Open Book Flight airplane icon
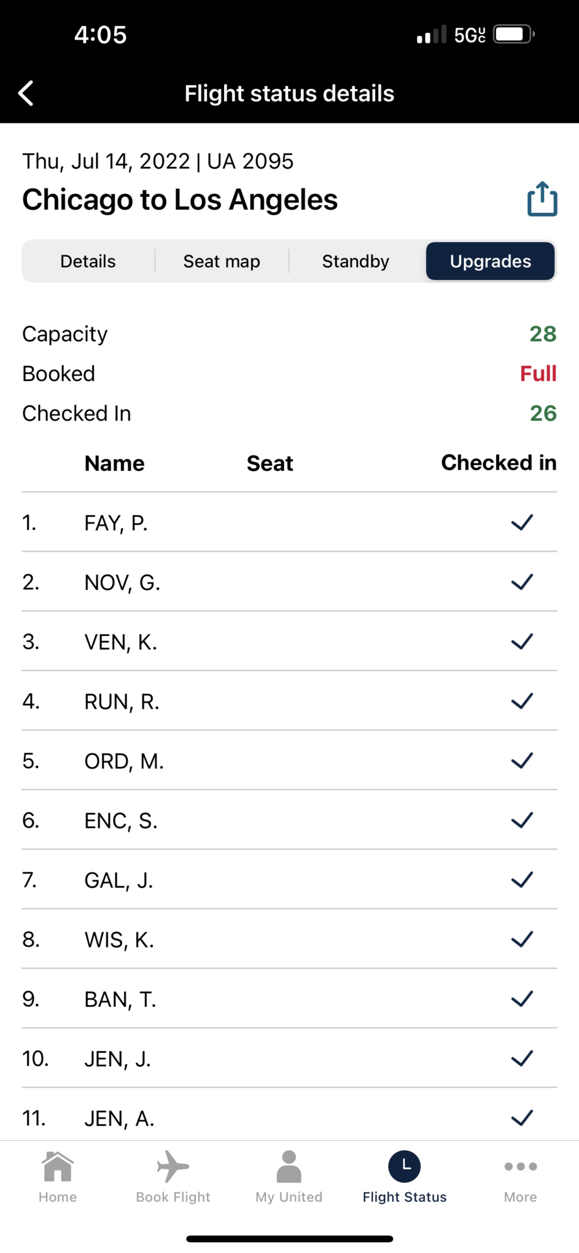 click(x=173, y=1167)
